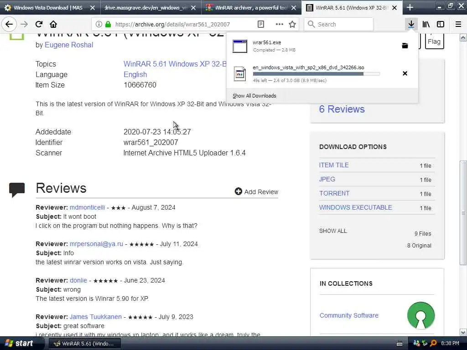Open the Windows start menu

[x=18, y=343]
